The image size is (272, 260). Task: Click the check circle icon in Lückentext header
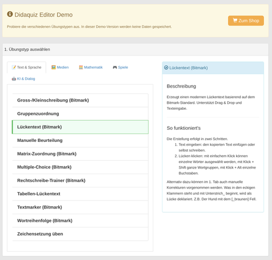point(166,68)
